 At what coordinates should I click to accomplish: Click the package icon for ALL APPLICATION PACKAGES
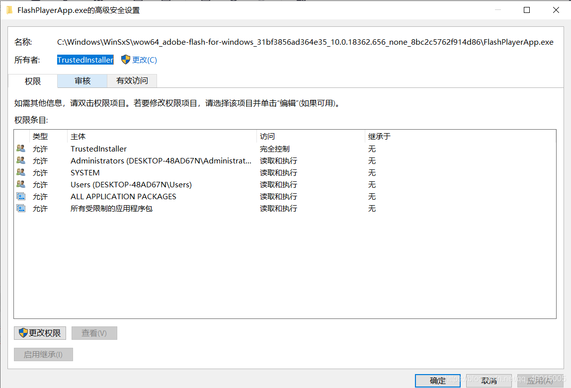pos(21,197)
